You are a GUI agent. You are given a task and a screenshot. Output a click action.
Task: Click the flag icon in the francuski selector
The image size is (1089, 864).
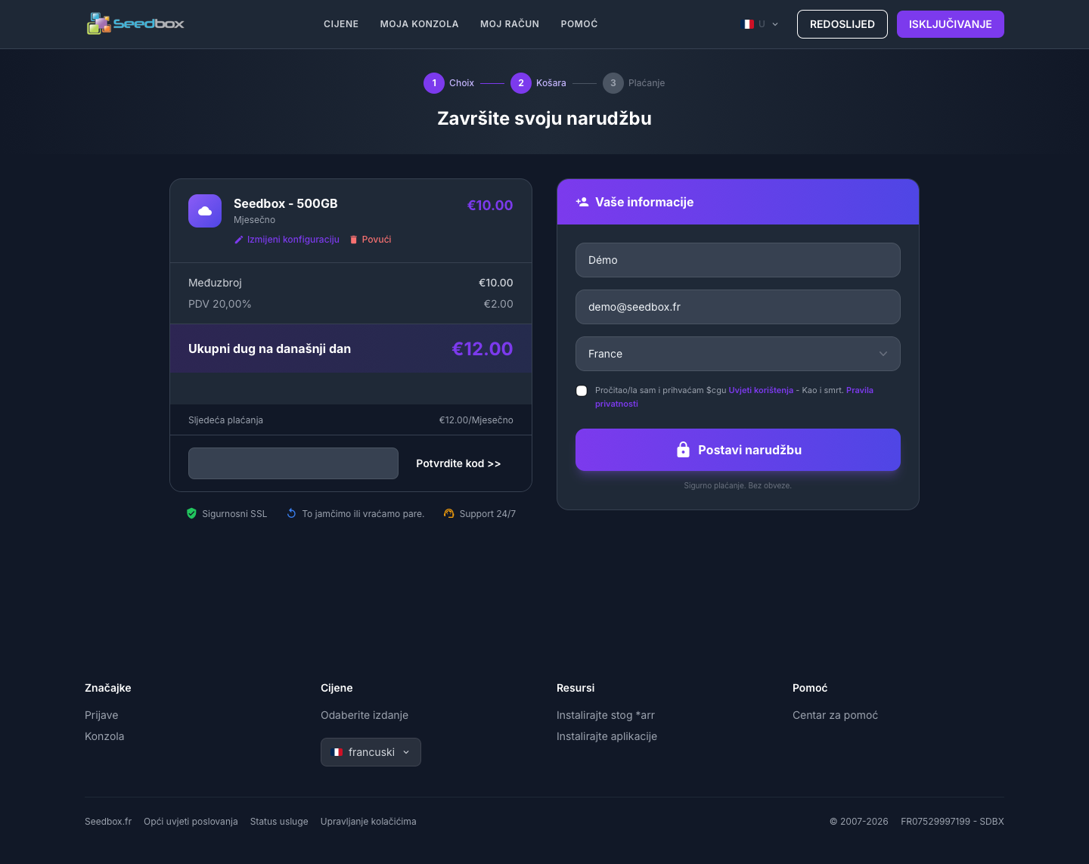pyautogui.click(x=338, y=752)
